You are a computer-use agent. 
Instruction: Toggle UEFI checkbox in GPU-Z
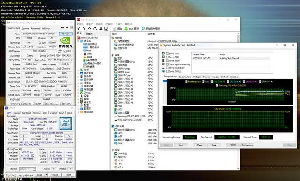(x=65, y=51)
